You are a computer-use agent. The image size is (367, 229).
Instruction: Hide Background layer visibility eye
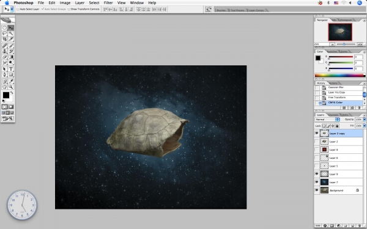click(x=317, y=190)
